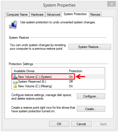Open the Hardware tab
Screen dimensions: 118x132
(x=37, y=15)
